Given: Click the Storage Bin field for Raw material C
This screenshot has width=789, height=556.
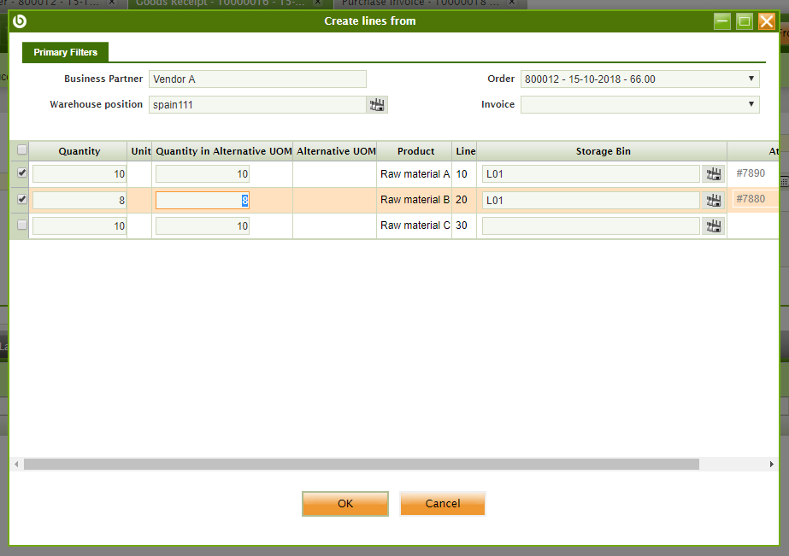Looking at the screenshot, I should (590, 226).
